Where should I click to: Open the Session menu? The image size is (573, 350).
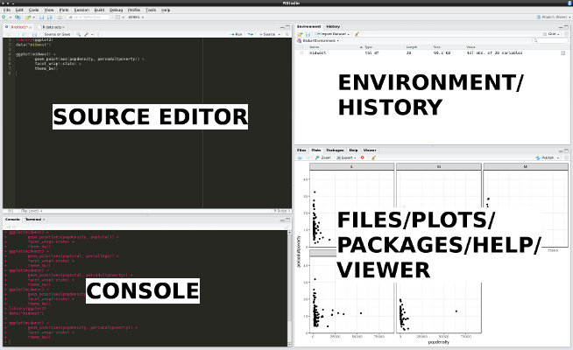click(x=81, y=9)
